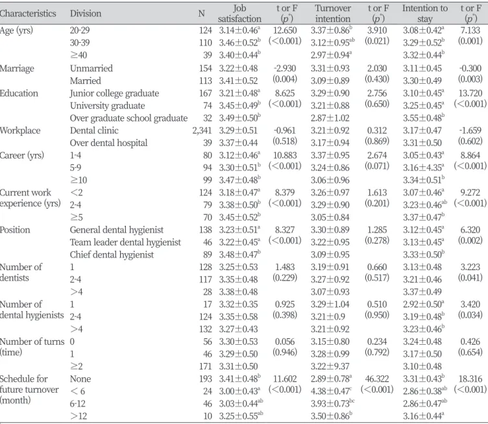Screen dimensions: 488x424
Task: Click the "Unmarried" division cell
Action: [x=91, y=68]
